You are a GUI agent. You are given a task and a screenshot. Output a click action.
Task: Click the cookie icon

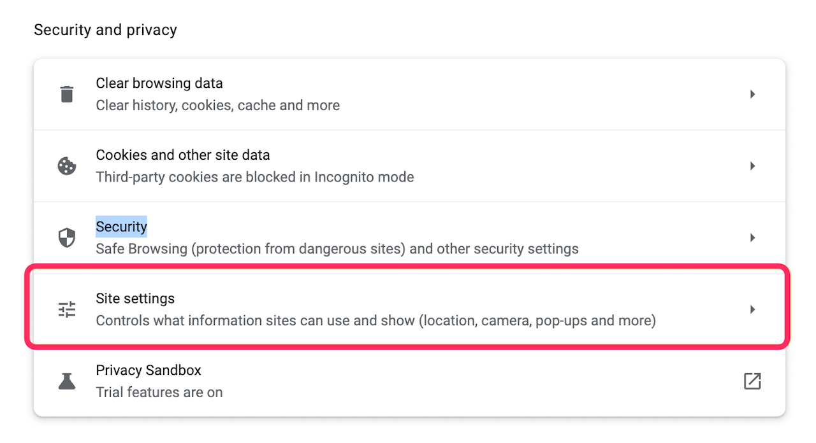point(67,166)
